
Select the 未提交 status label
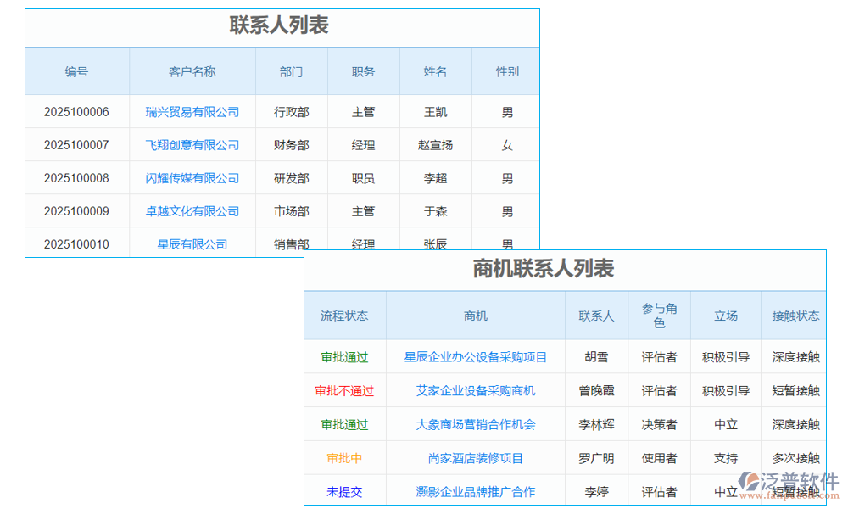[x=345, y=490]
